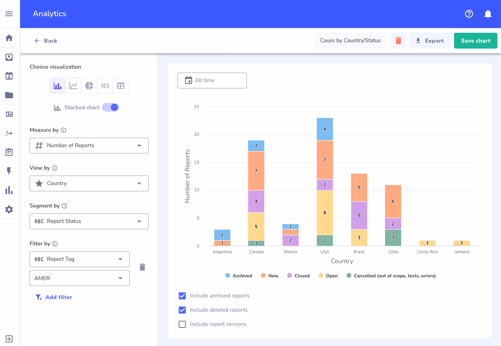501x346 pixels.
Task: Click the Save chart button
Action: (x=475, y=40)
